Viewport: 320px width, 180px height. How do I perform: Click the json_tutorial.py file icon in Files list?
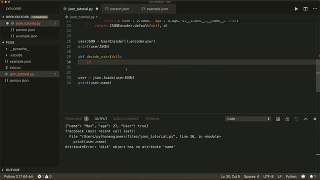pos(6,74)
